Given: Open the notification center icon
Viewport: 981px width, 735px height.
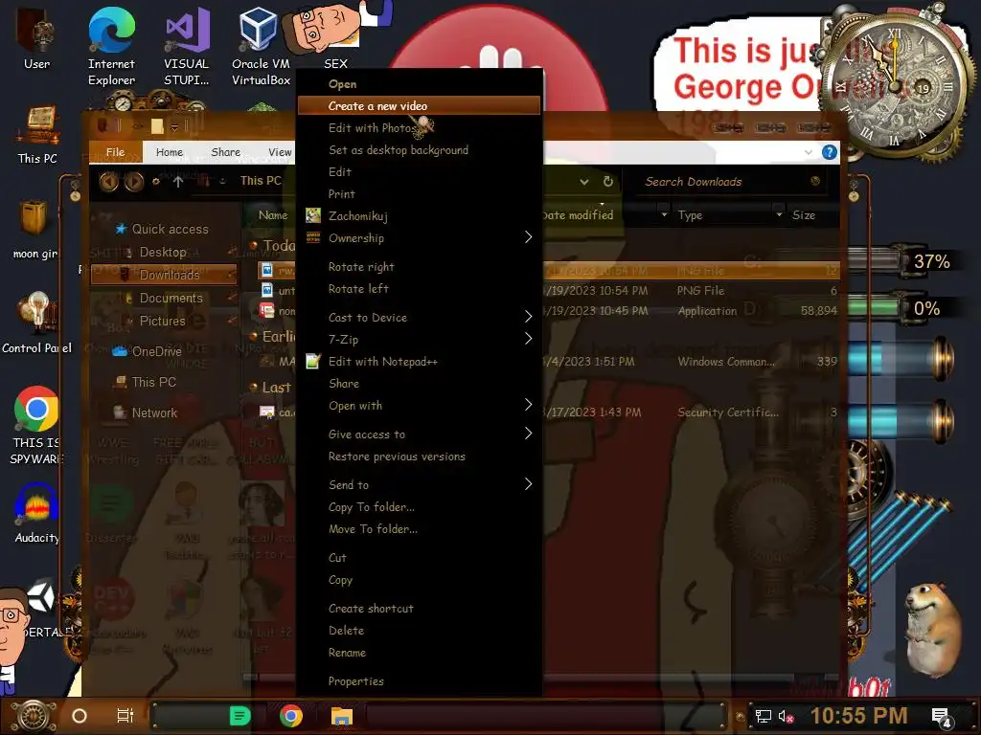Looking at the screenshot, I should pyautogui.click(x=942, y=717).
